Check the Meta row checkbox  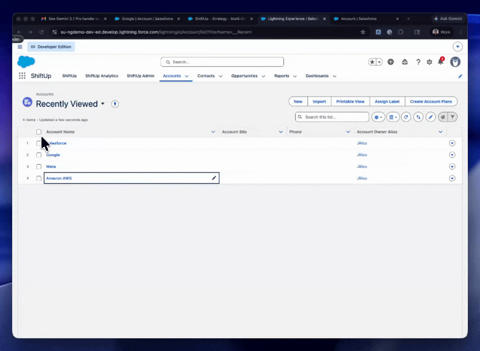coord(39,166)
